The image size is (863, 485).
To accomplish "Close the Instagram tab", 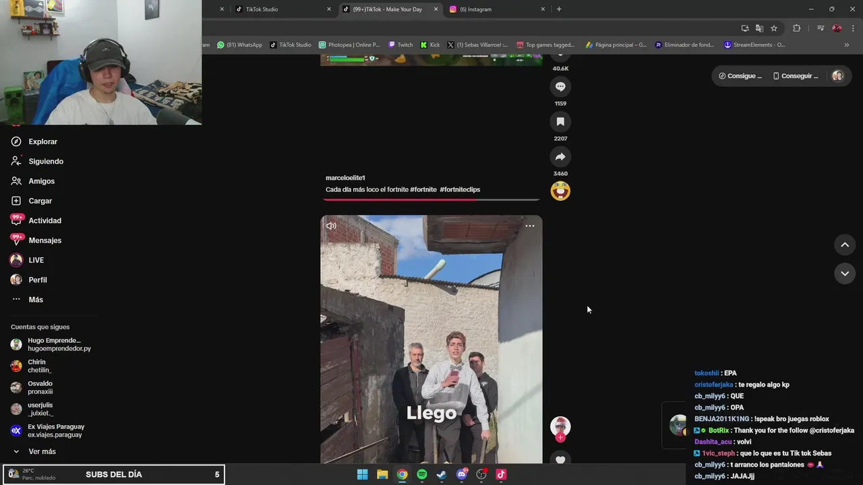I will [x=543, y=9].
